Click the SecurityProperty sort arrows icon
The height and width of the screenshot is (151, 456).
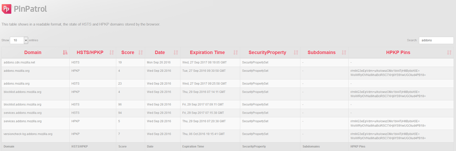tap(296, 52)
